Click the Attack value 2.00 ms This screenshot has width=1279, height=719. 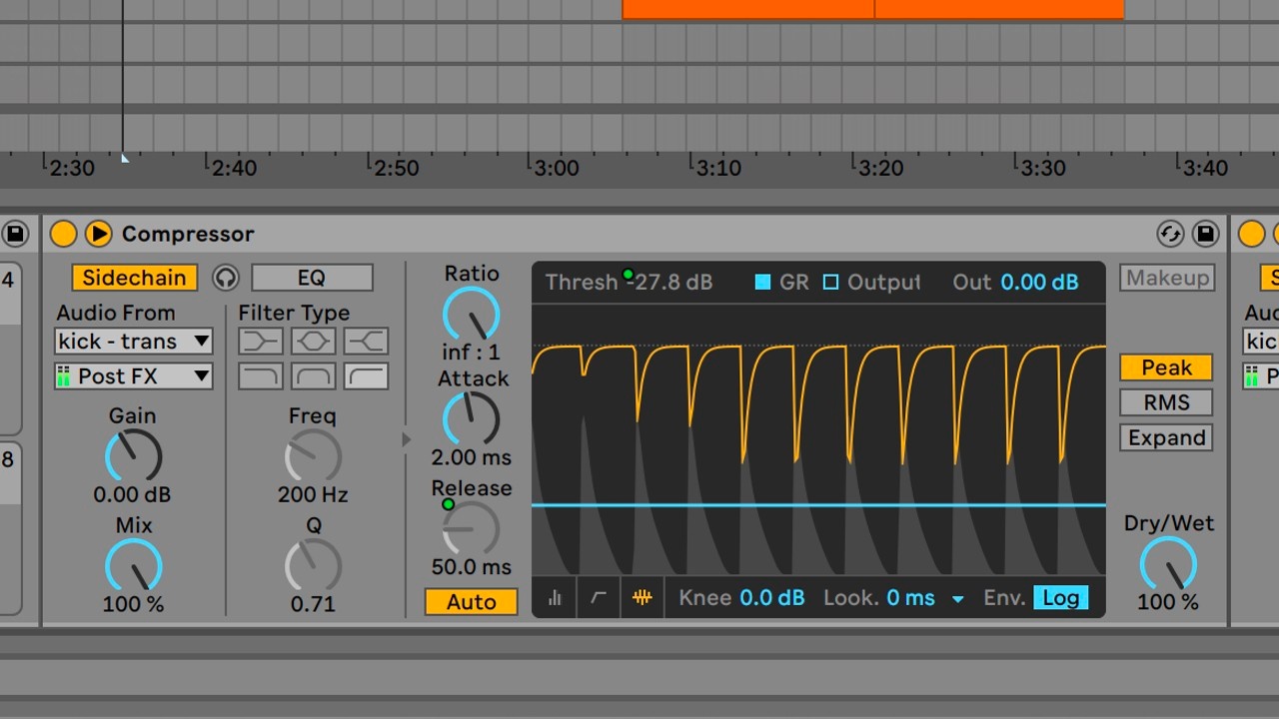click(x=471, y=457)
